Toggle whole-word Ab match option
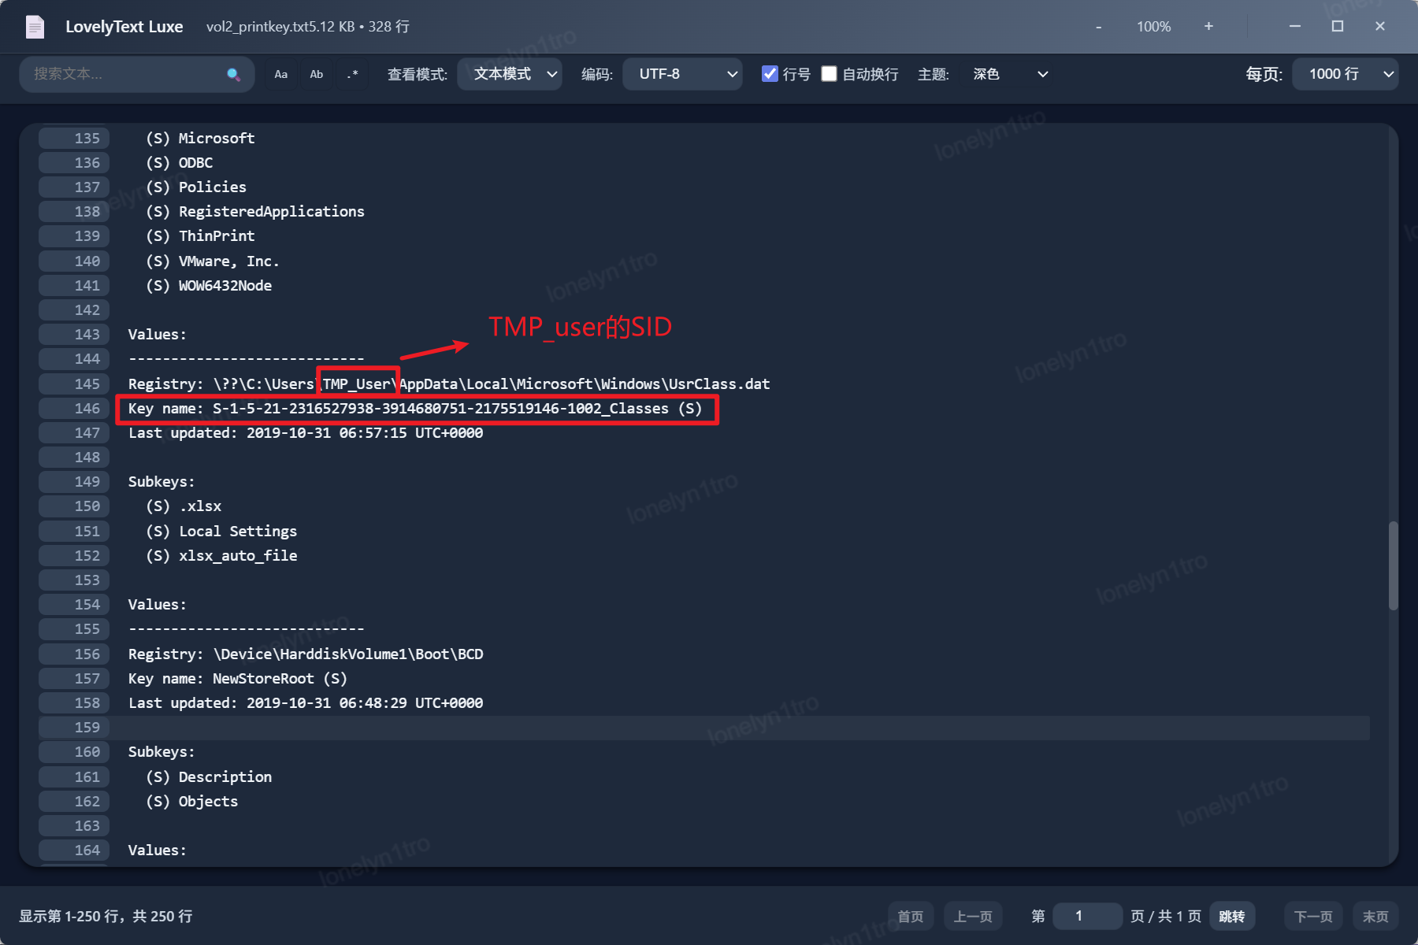 [x=317, y=74]
